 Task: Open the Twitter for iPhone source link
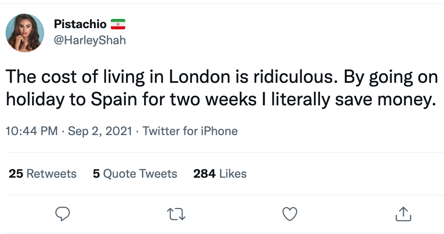pos(190,131)
